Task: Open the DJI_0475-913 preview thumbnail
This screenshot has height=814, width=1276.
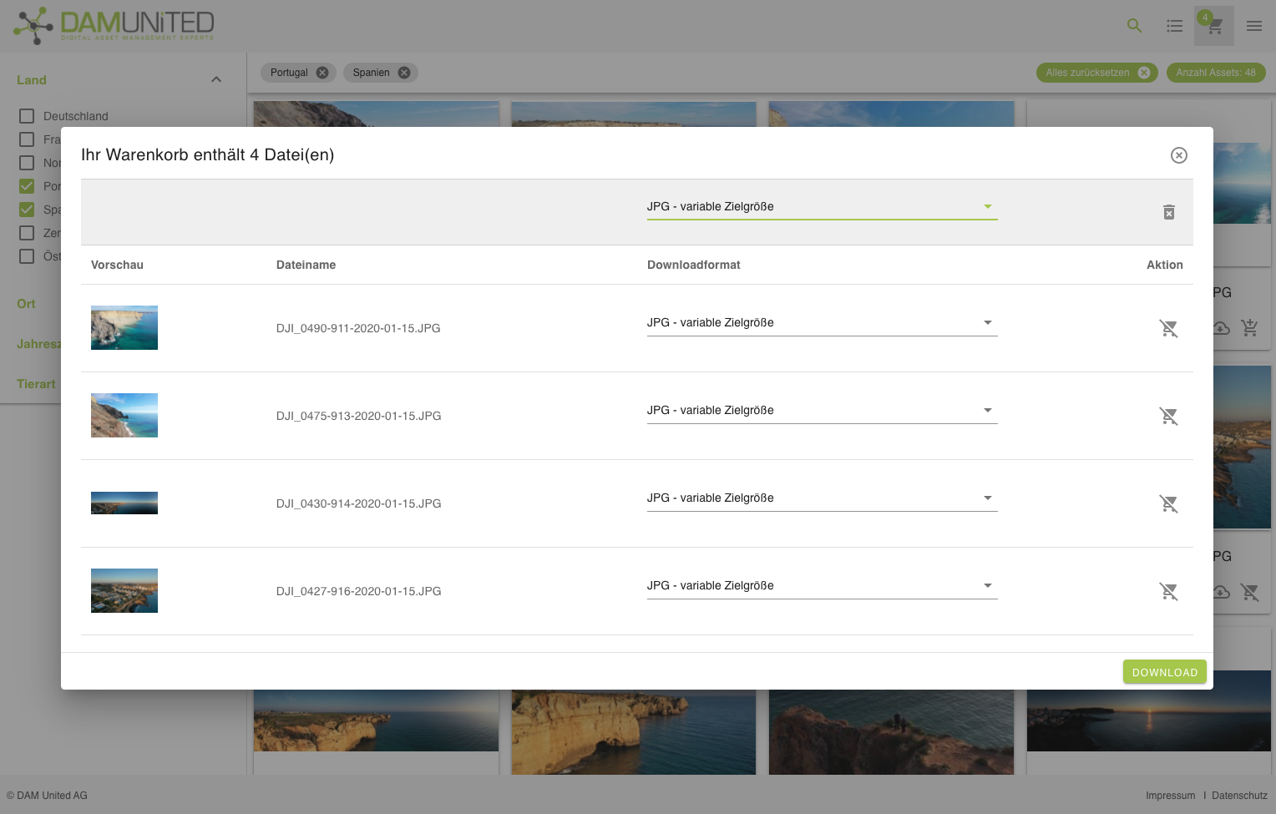Action: click(124, 415)
